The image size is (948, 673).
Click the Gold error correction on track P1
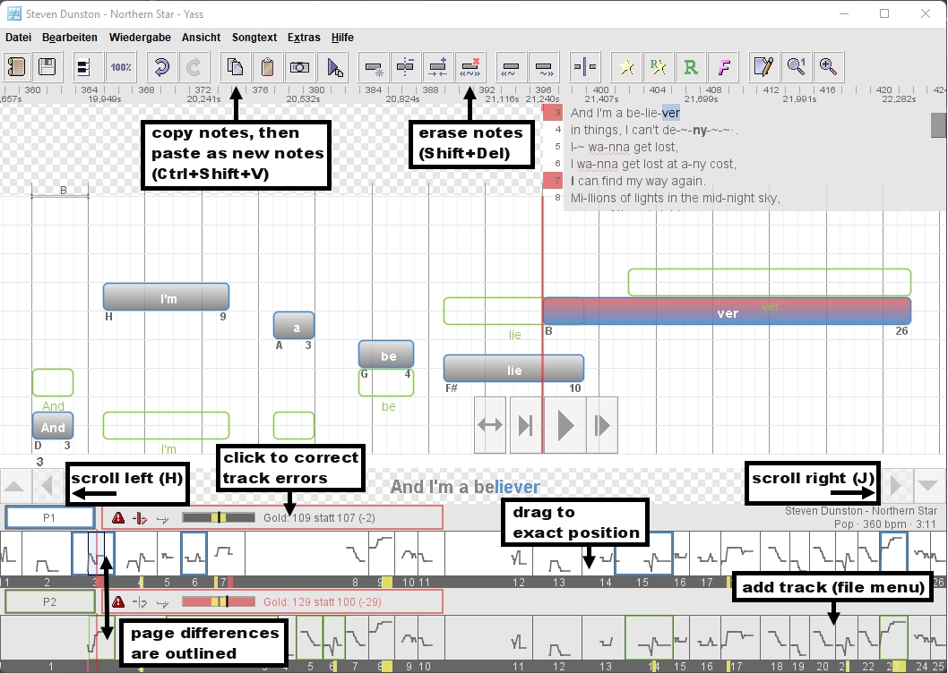point(296,517)
